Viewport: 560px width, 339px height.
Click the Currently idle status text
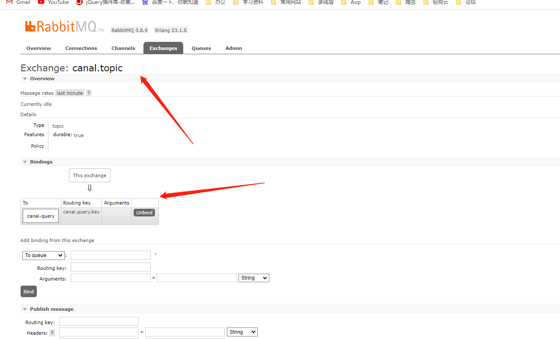(x=36, y=104)
